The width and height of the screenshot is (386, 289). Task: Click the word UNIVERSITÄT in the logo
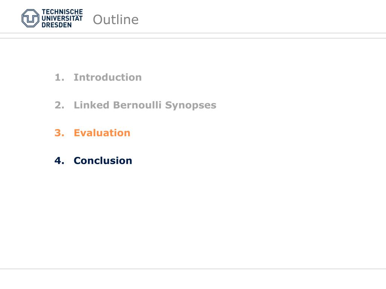(x=62, y=18)
